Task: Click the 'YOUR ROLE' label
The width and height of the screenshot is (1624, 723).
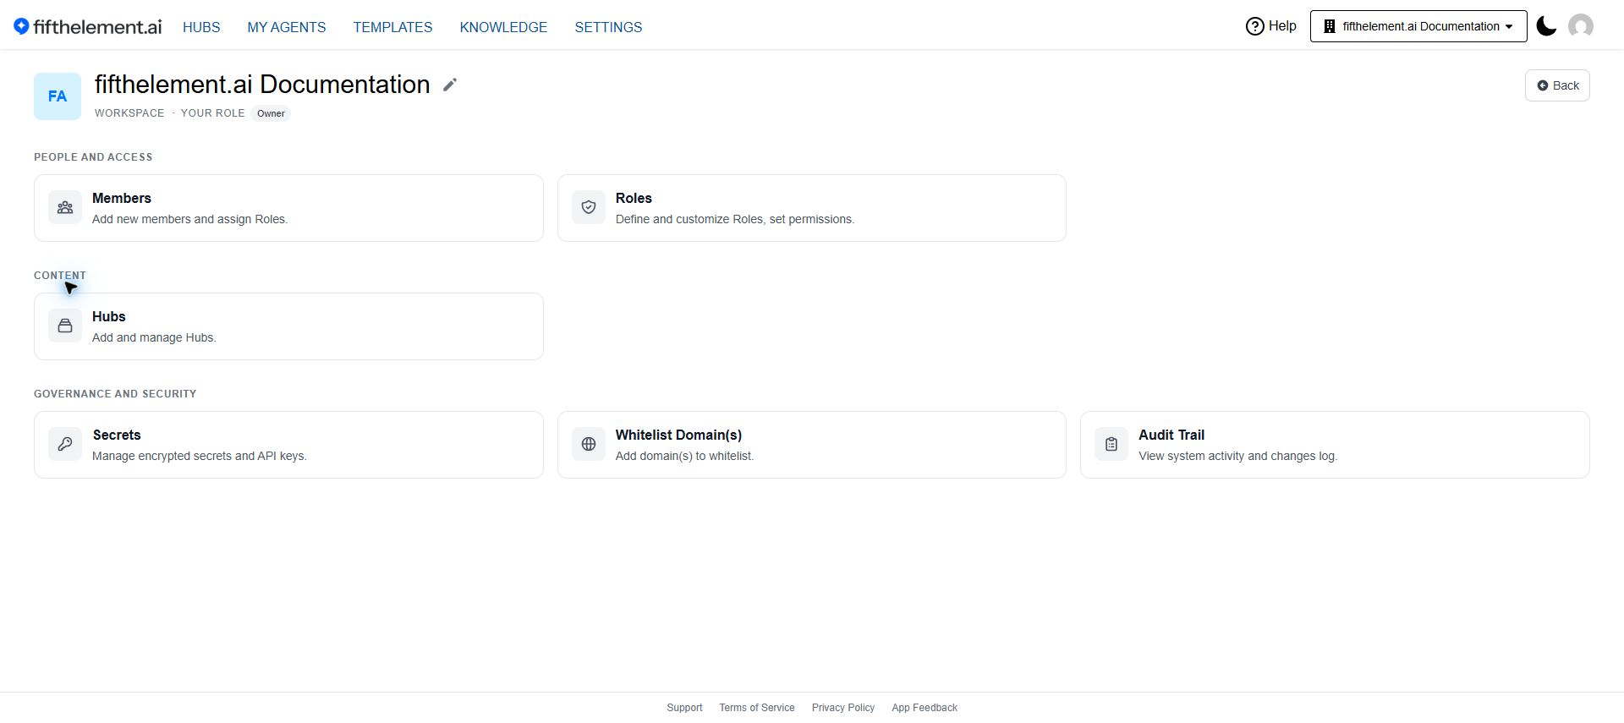Action: pyautogui.click(x=212, y=113)
